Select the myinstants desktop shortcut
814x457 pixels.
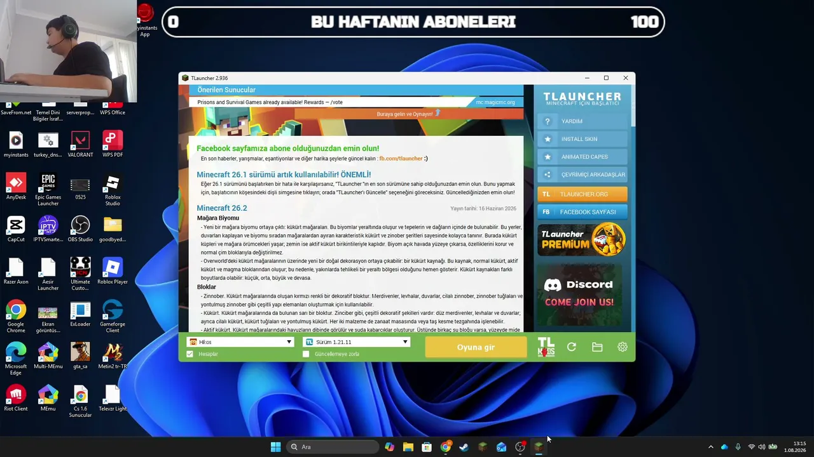pyautogui.click(x=16, y=144)
